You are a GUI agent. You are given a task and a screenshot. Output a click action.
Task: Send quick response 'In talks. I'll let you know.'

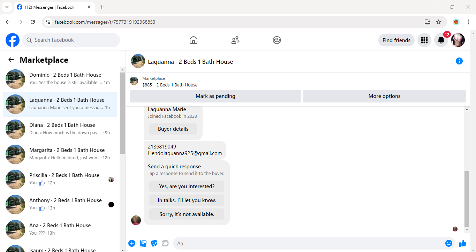[x=187, y=200]
